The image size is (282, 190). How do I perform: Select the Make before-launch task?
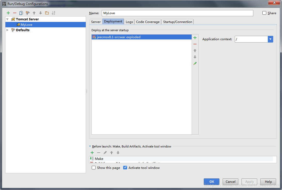(181, 159)
